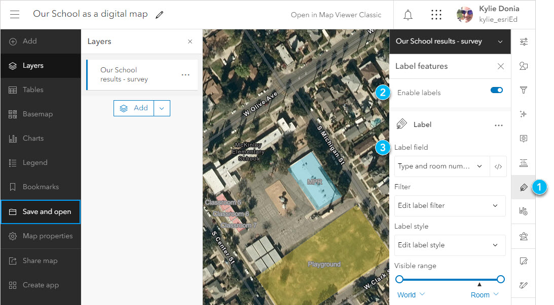This screenshot has height=305, width=554.
Task: Expand Edit label filter
Action: coord(450,205)
